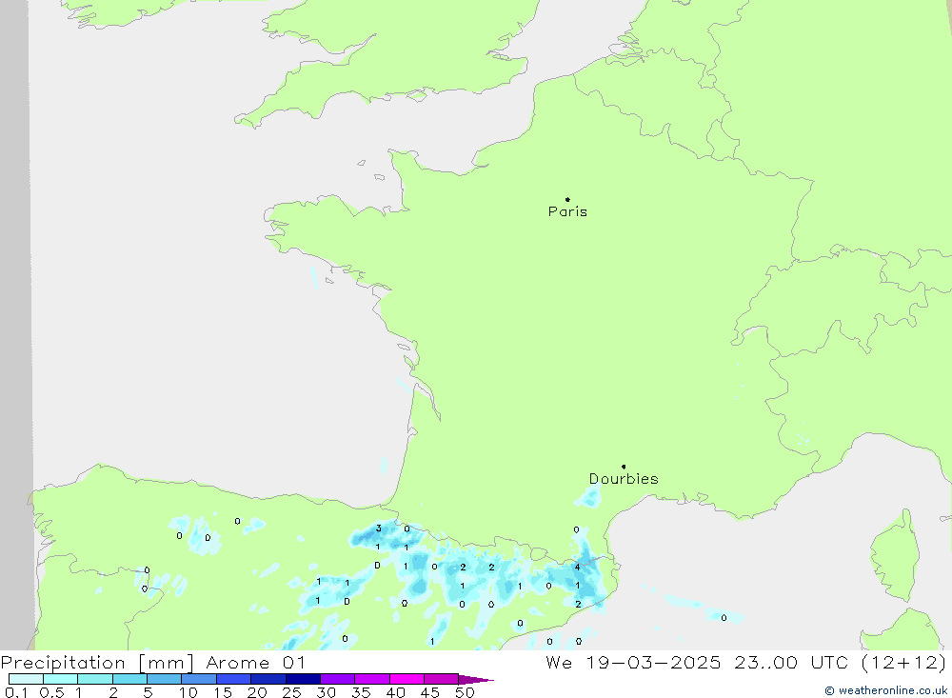
Task: Click the date 'We 19-03-2025 23..00 UTC (12+12)'
Action: (x=745, y=662)
